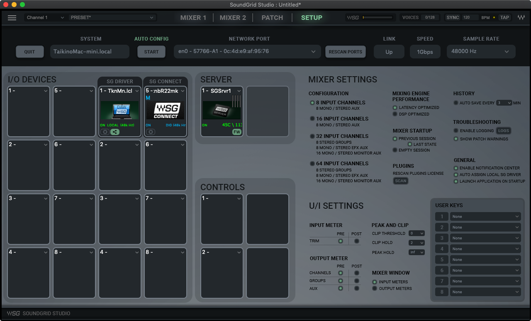This screenshot has width=531, height=321.
Task: Click the share icon on TknMn.lcl device
Action: (115, 132)
